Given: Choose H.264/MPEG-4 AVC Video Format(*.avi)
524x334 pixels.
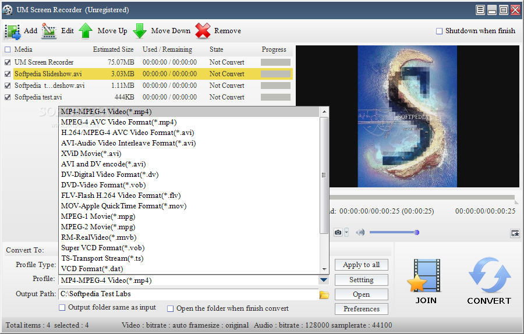Looking at the screenshot, I should coord(189,133).
